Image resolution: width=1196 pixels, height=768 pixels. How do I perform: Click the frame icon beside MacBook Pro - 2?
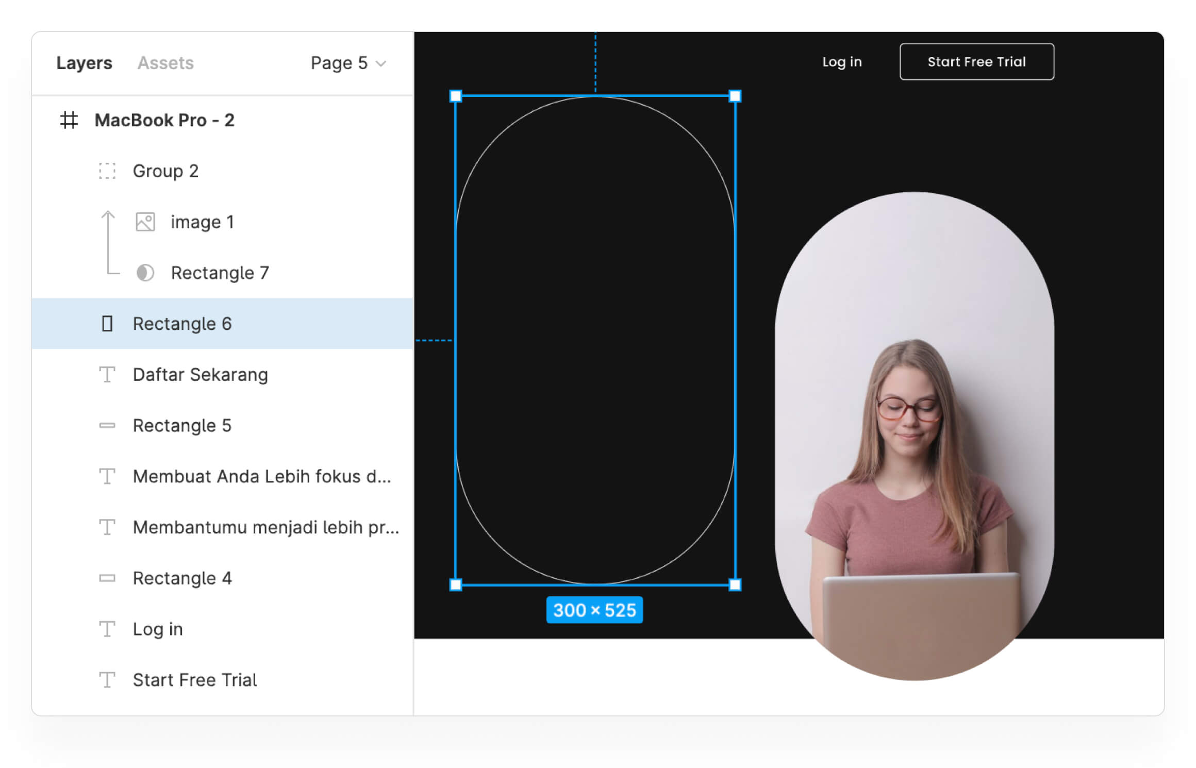click(69, 120)
